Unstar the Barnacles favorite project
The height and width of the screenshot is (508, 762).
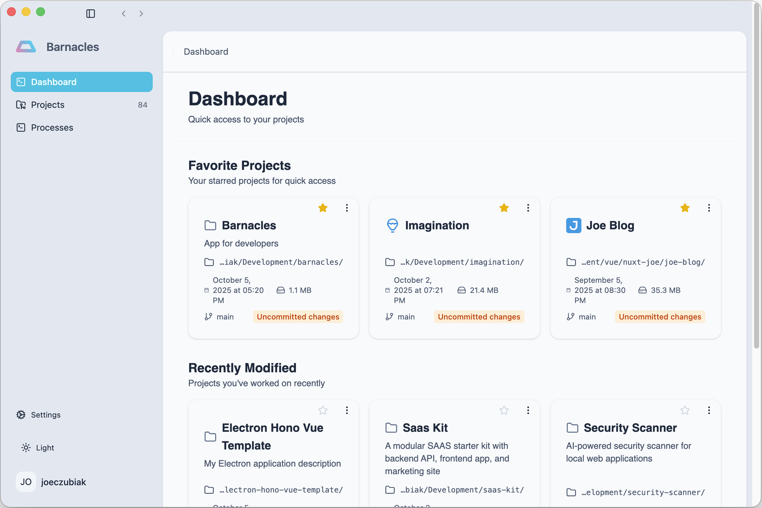pos(323,208)
